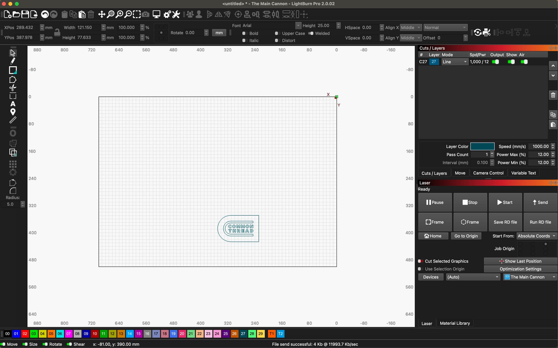Image resolution: width=558 pixels, height=348 pixels.
Task: Open the layer Mode Line dropdown
Action: coord(455,62)
